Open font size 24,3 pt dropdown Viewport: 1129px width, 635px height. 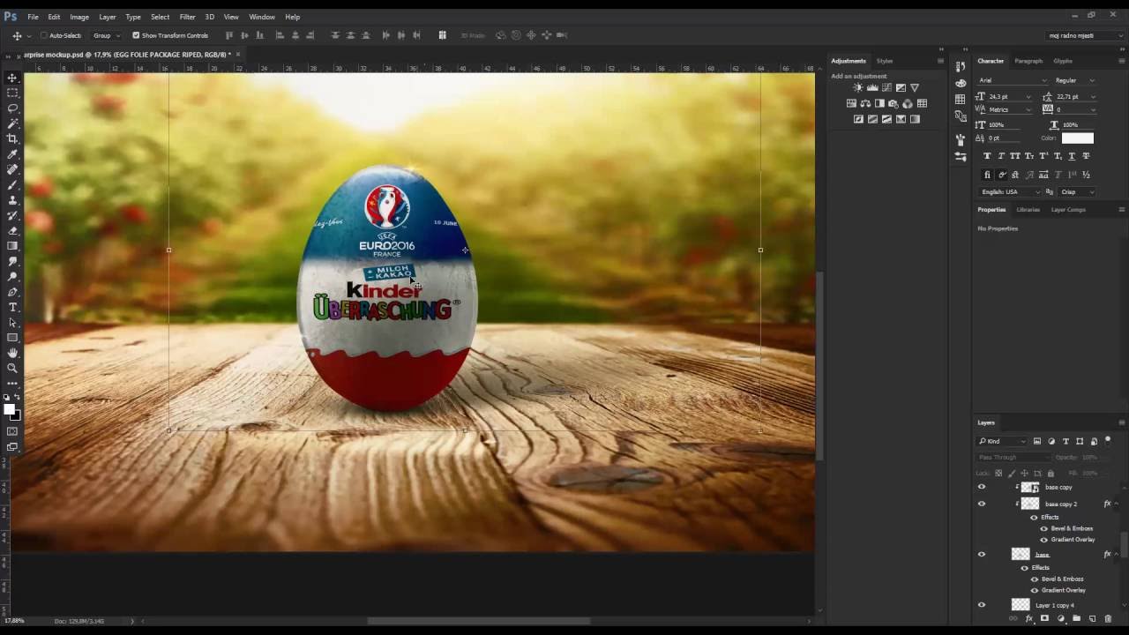1028,96
